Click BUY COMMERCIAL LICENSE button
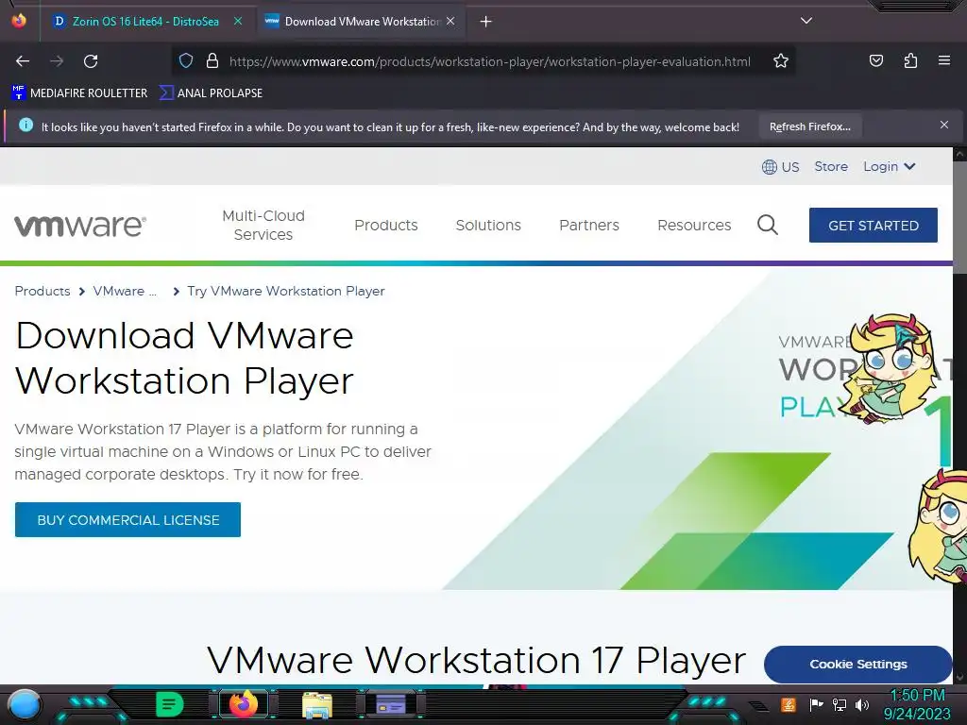This screenshot has height=725, width=967. (x=127, y=520)
